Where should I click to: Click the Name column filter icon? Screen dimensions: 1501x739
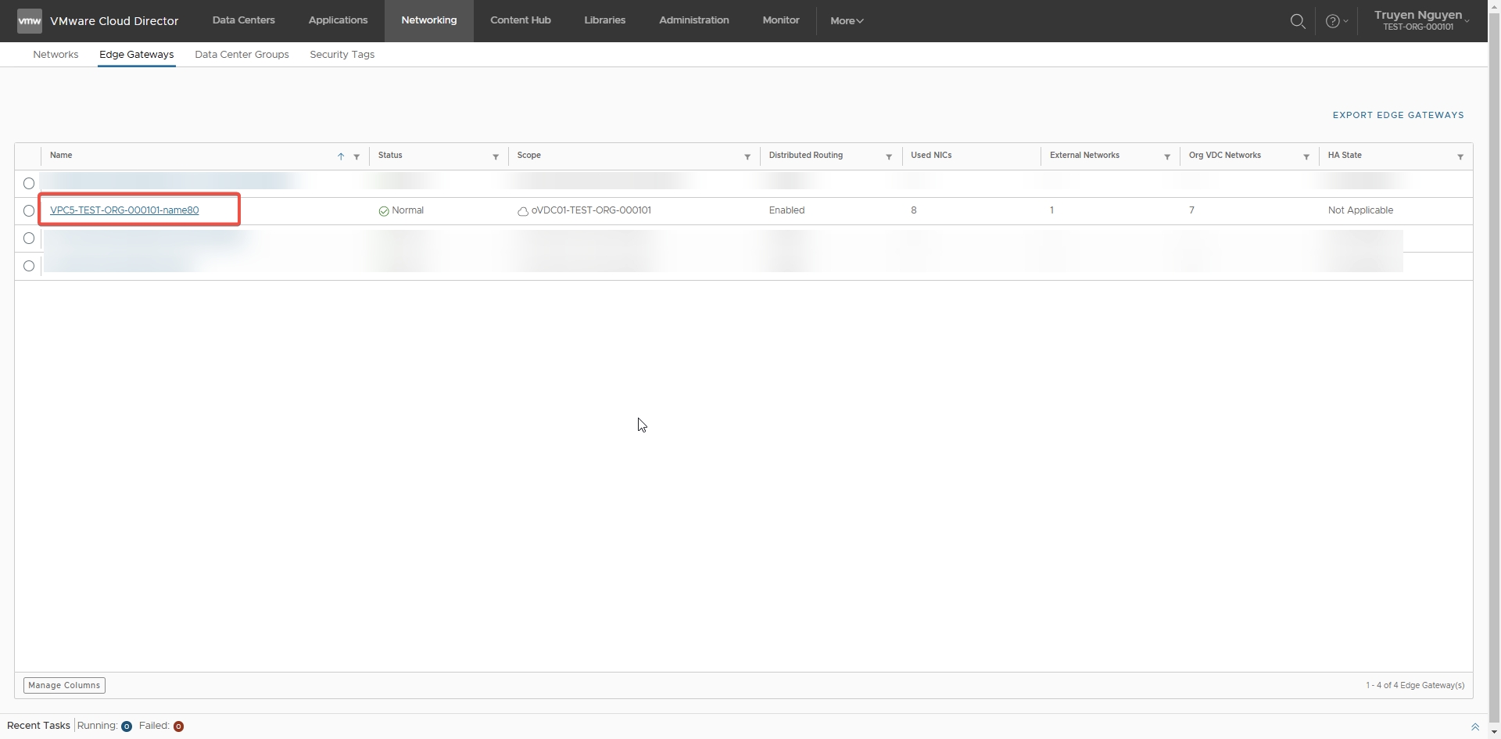(x=356, y=157)
